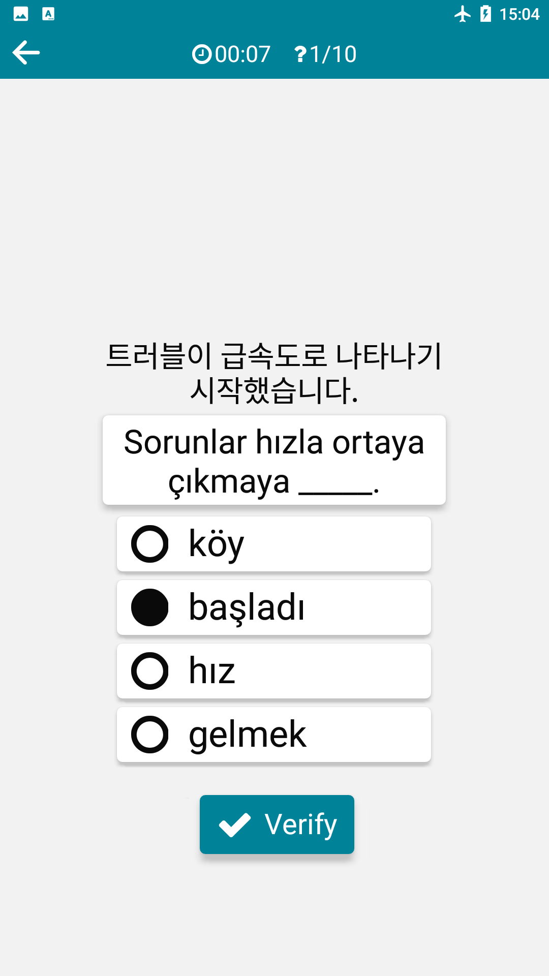Tap the question mark counter icon
Image resolution: width=549 pixels, height=976 pixels.
pos(300,54)
